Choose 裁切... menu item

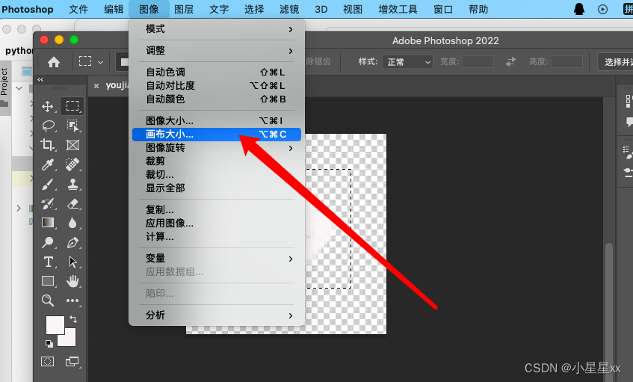coord(217,174)
